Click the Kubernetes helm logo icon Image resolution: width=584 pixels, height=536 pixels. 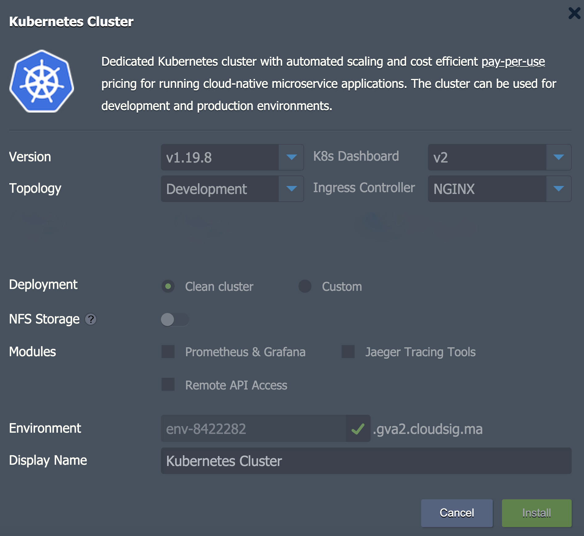coord(42,81)
